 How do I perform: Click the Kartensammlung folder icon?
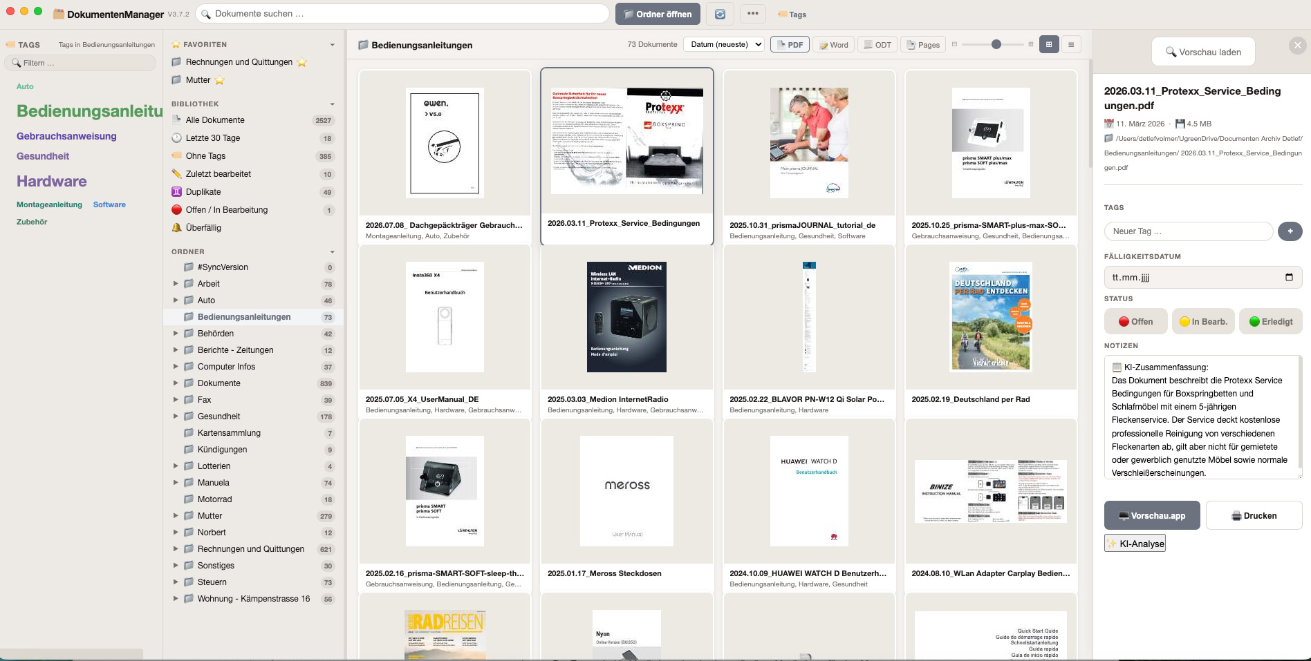click(x=188, y=433)
